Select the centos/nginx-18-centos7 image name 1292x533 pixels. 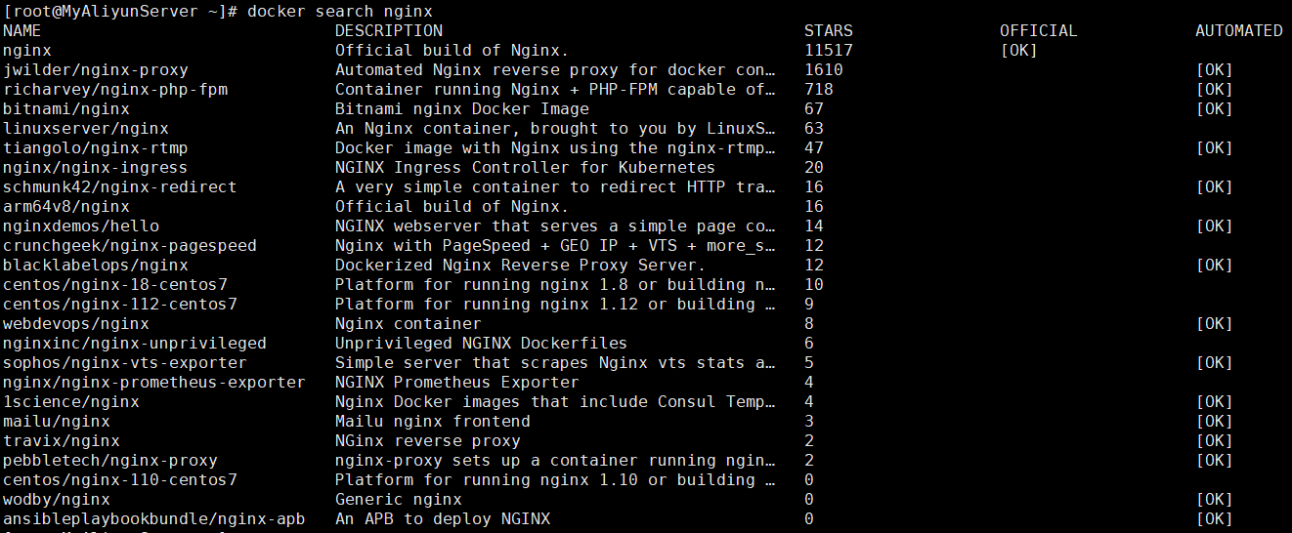point(115,284)
